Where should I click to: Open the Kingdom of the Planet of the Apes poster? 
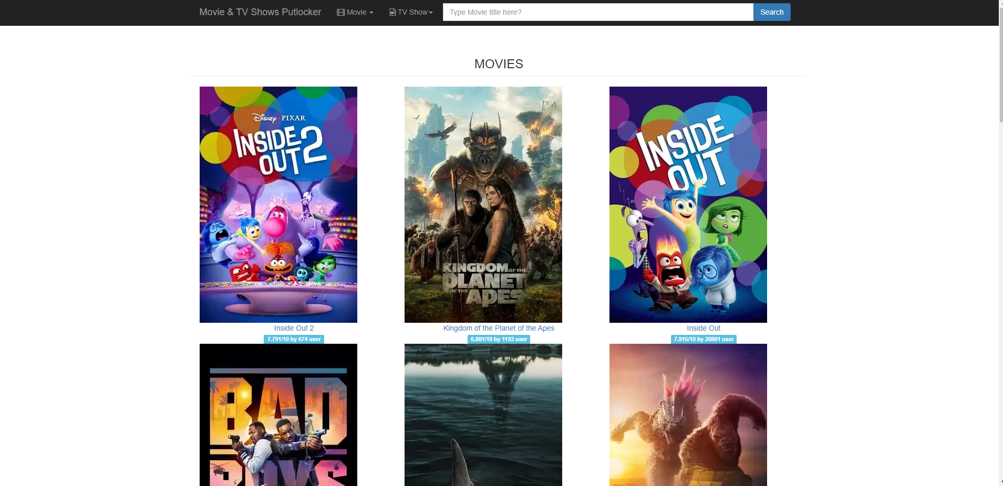(x=483, y=204)
